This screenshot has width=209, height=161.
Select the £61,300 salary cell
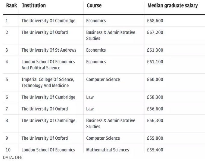click(x=155, y=50)
